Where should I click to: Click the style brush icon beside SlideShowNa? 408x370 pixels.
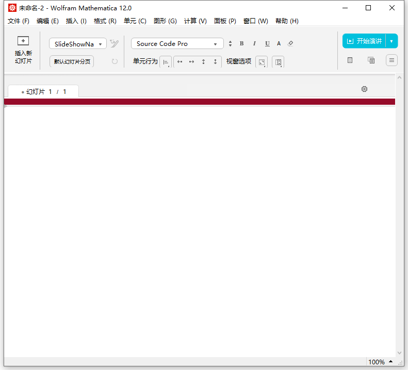[x=114, y=43]
